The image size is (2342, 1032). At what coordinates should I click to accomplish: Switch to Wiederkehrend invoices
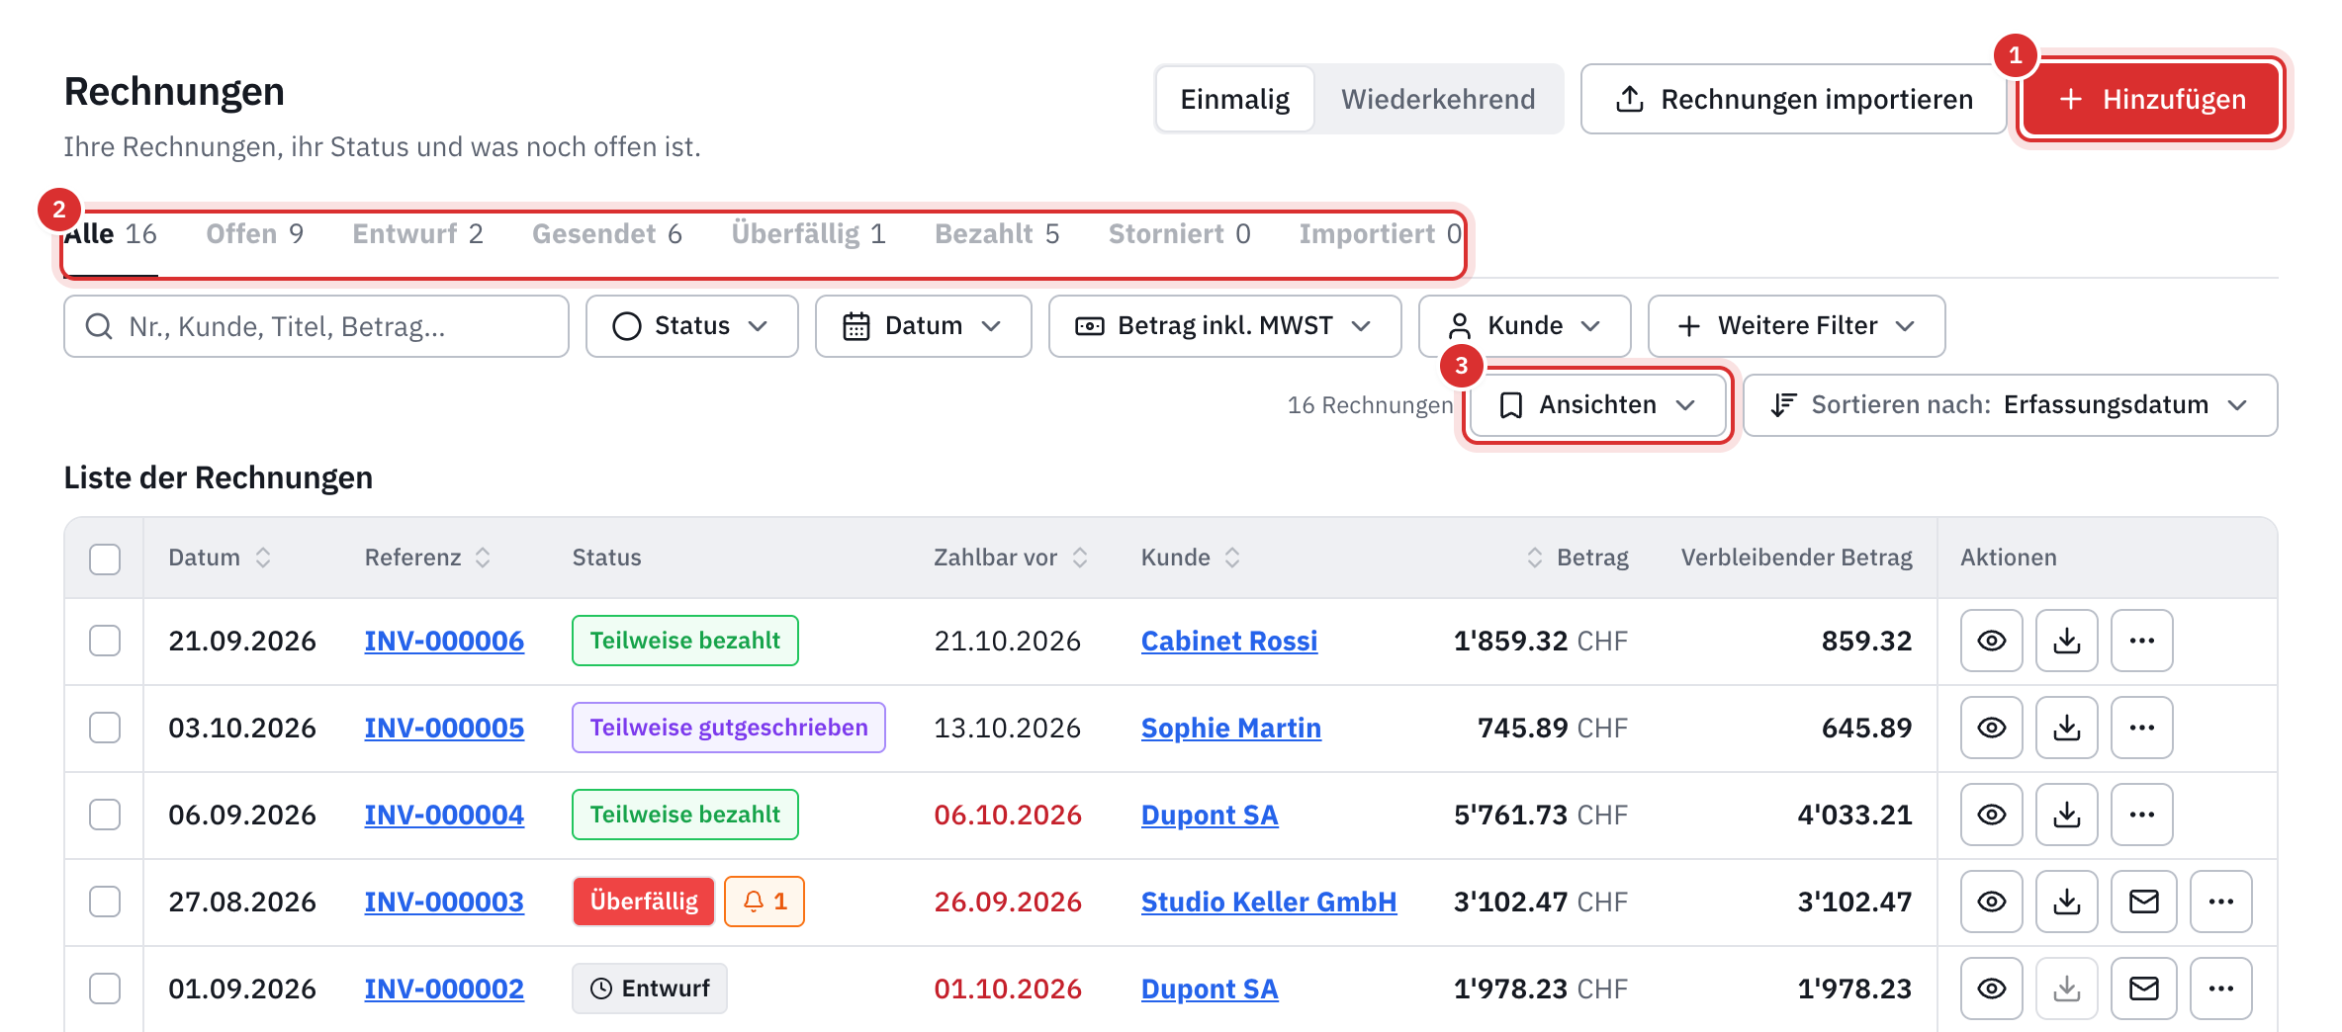[x=1438, y=99]
